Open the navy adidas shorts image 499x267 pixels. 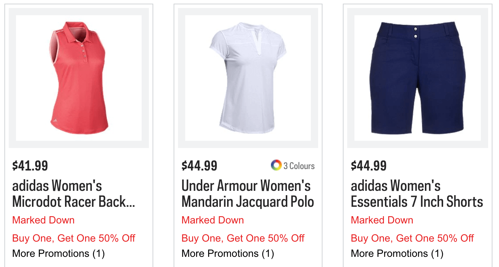(x=417, y=78)
